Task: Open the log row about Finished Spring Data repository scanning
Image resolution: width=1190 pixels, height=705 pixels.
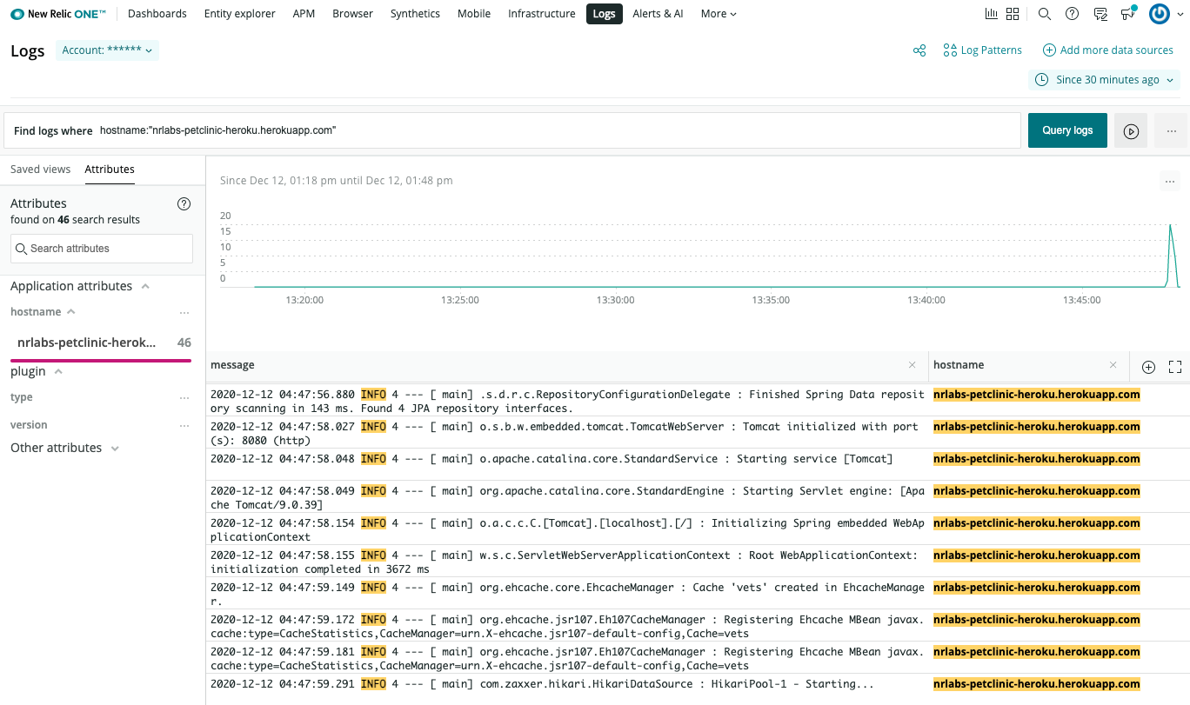Action: click(567, 401)
